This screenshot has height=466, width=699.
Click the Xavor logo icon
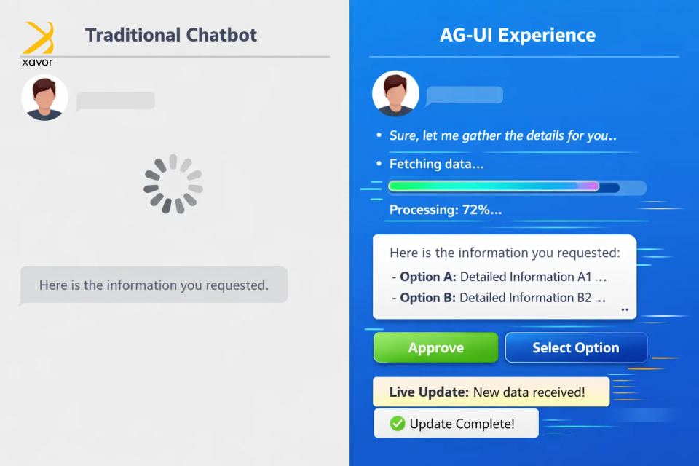click(38, 39)
